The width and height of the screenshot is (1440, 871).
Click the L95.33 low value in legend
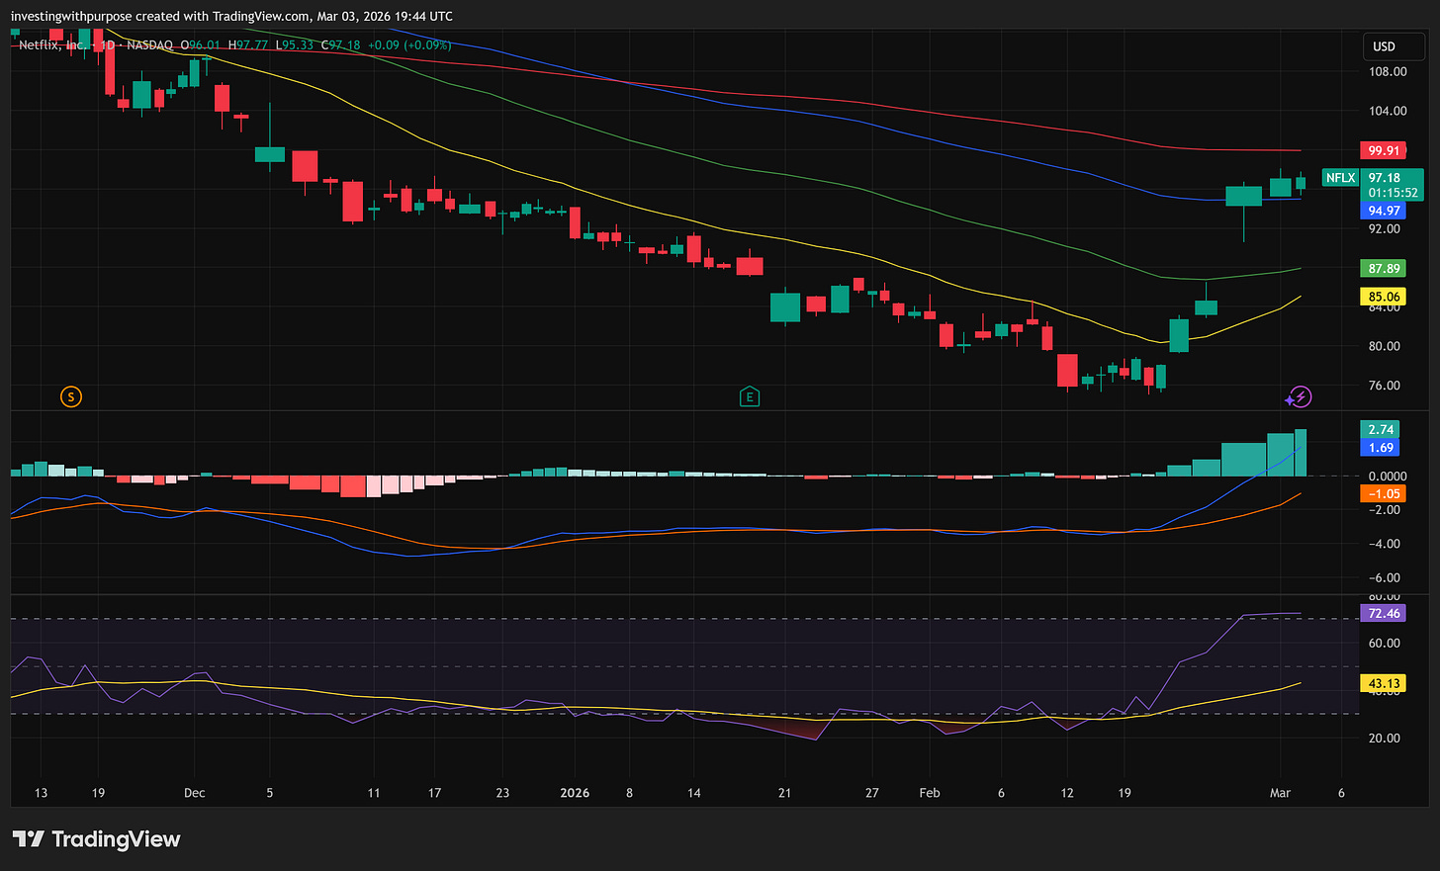(294, 45)
